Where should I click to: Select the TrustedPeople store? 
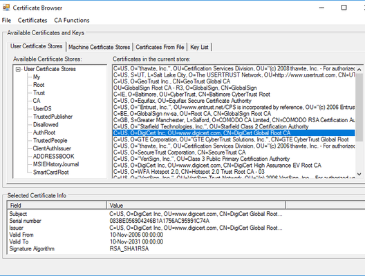[50, 140]
